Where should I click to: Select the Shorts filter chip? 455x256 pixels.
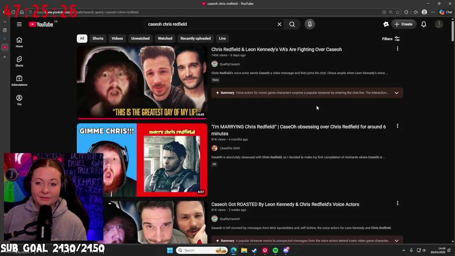pyautogui.click(x=98, y=38)
